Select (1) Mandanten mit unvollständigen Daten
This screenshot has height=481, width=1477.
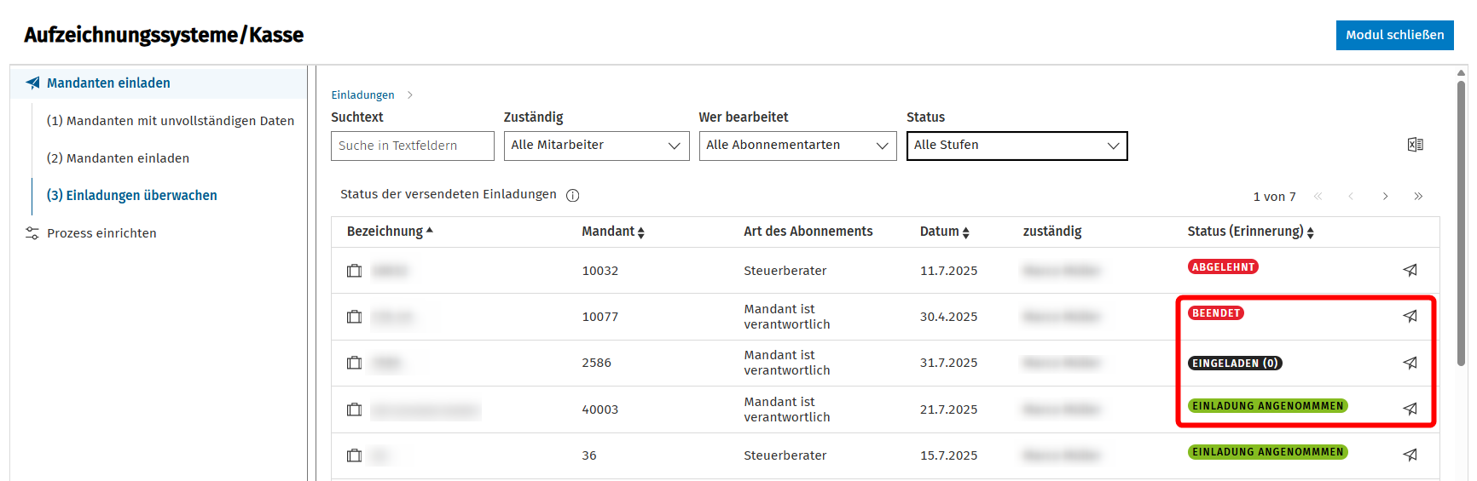point(171,121)
